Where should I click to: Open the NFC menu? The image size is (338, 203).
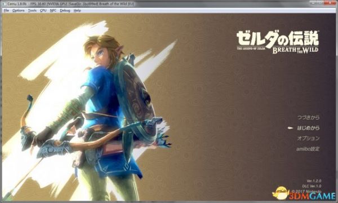[x=53, y=10]
